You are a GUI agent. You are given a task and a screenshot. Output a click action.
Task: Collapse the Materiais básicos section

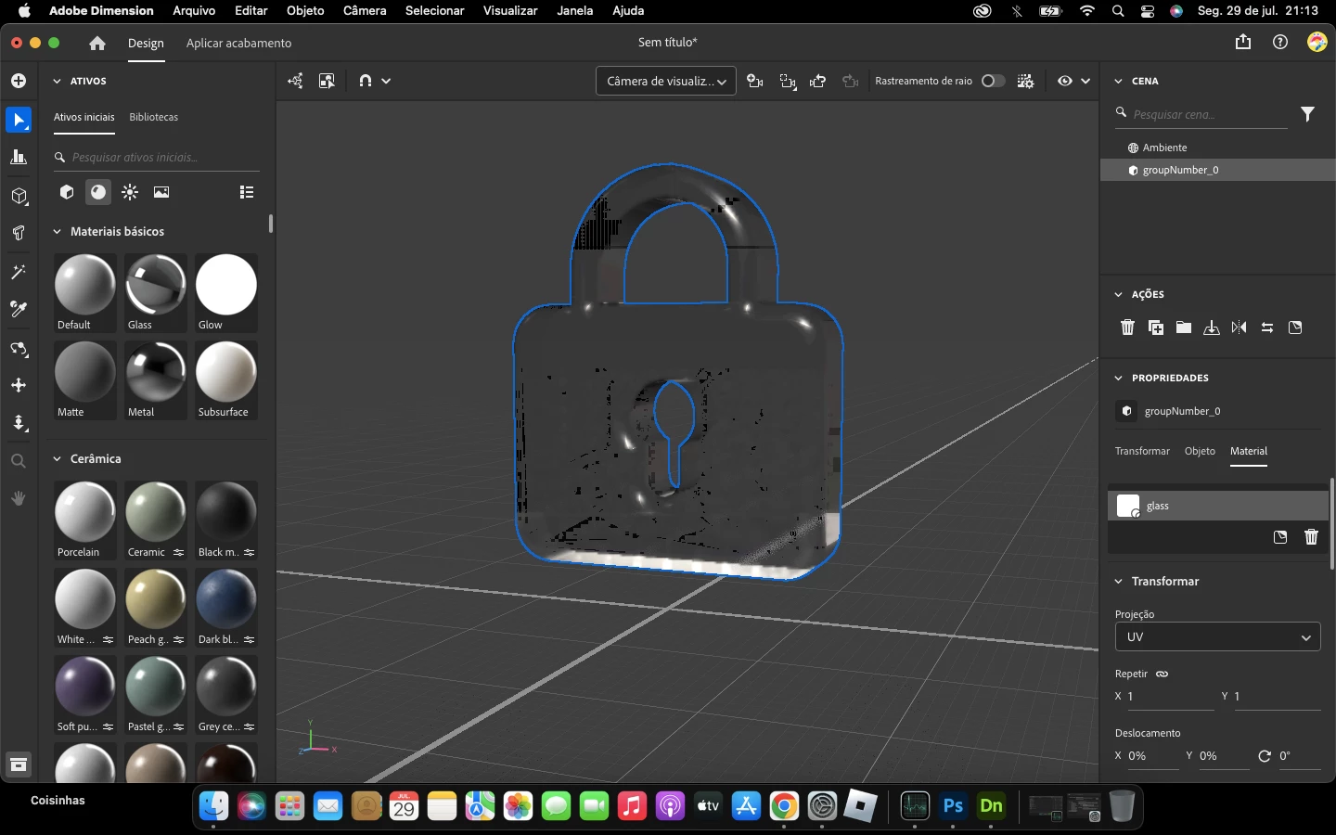tap(57, 231)
